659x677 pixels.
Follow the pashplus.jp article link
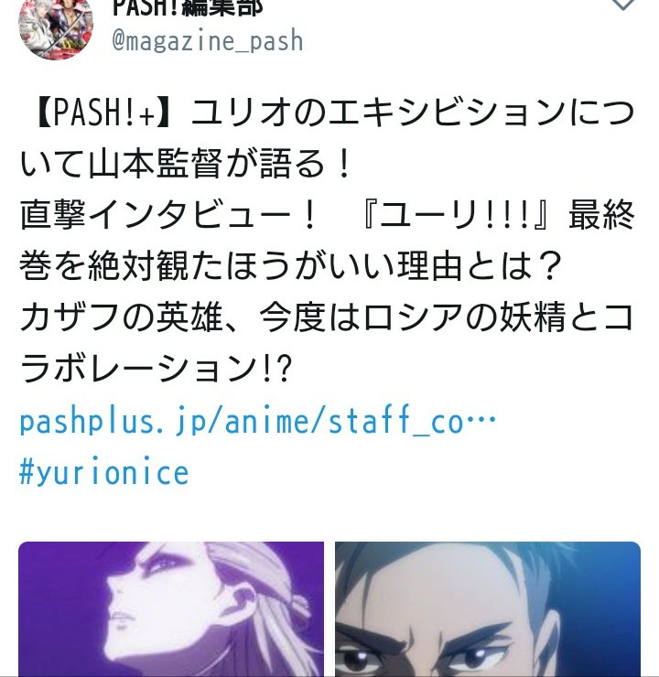coord(258,421)
